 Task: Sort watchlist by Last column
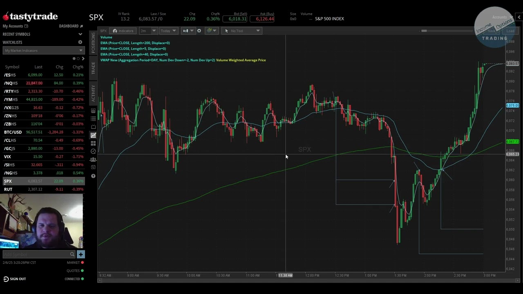38,67
